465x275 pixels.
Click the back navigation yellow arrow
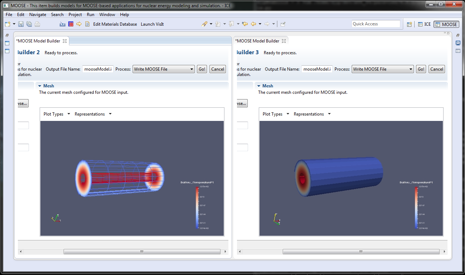pyautogui.click(x=253, y=24)
